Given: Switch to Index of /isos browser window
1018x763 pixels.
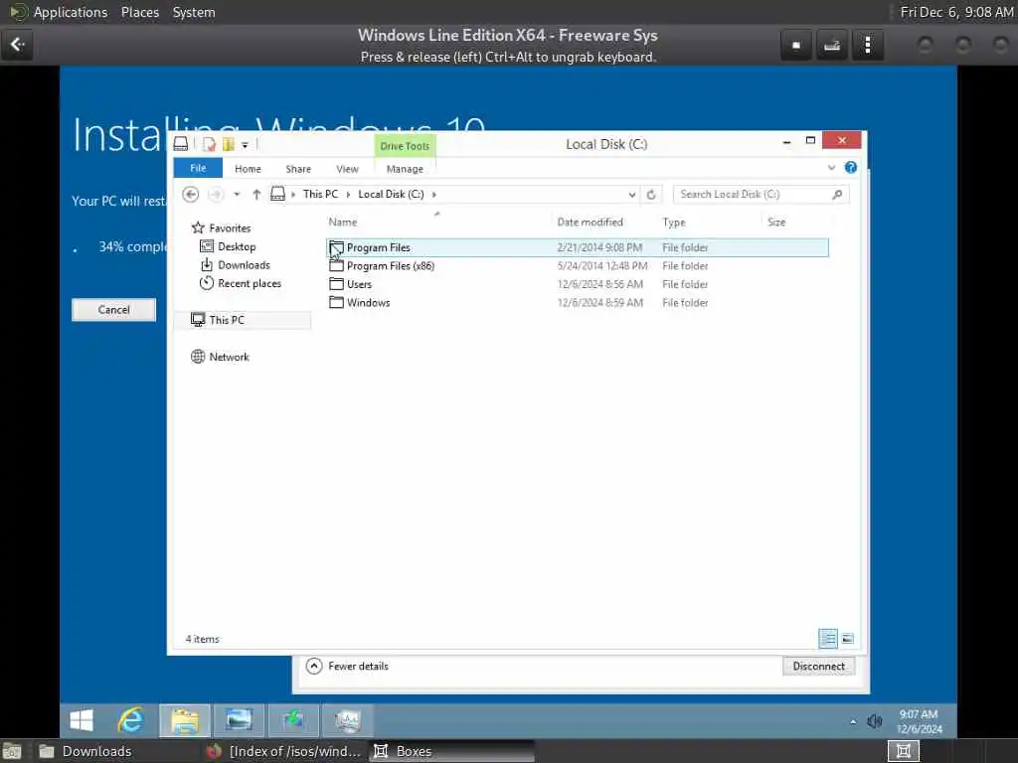Looking at the screenshot, I should point(283,751).
